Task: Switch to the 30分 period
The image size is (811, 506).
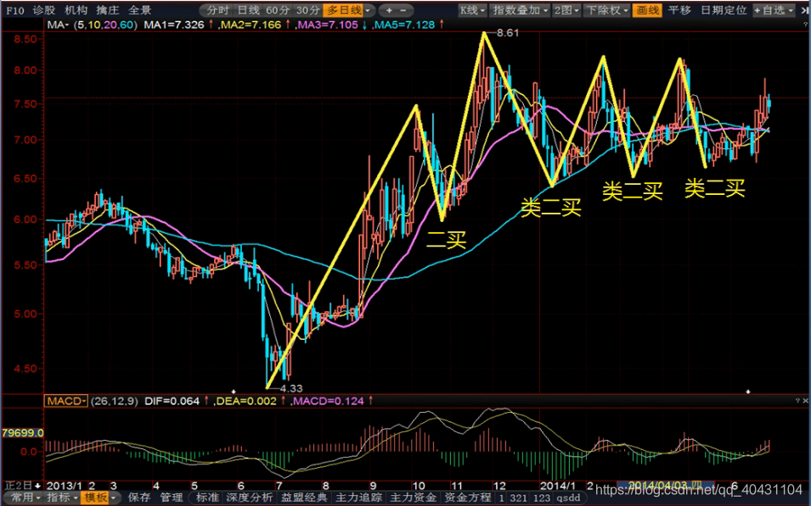Action: point(309,10)
